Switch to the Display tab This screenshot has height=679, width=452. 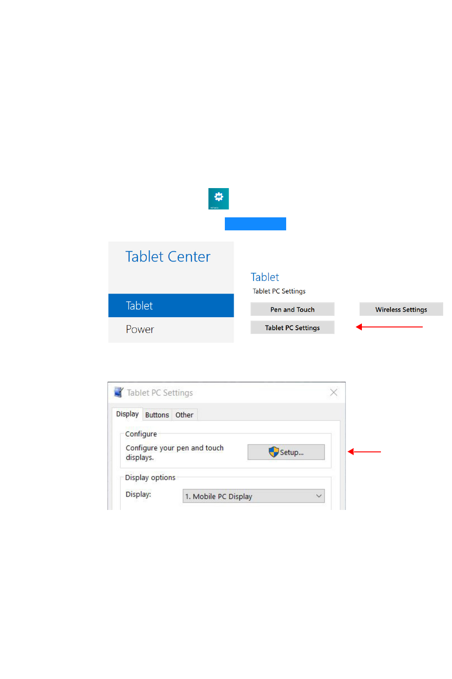tap(127, 414)
